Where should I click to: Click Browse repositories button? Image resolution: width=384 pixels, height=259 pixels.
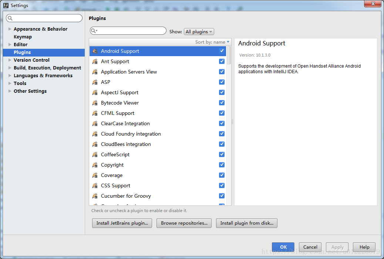(184, 223)
